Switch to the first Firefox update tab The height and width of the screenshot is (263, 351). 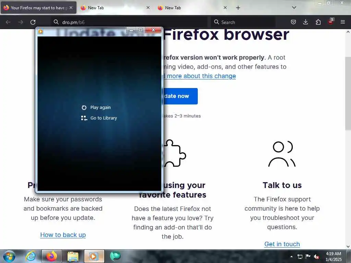[38, 8]
